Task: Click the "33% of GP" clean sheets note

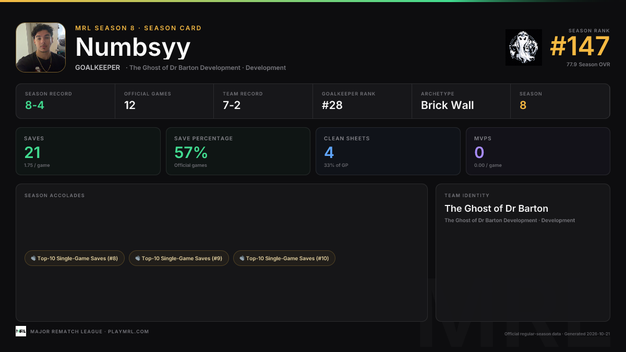Action: click(337, 165)
